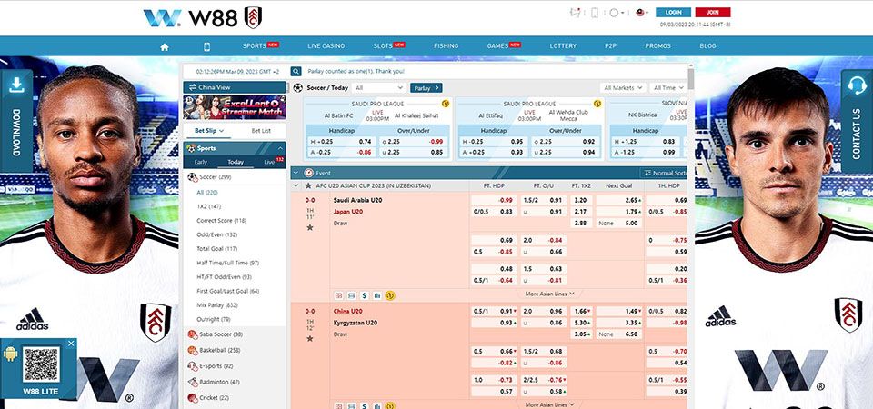
Task: Open the Malaysia flag language selector
Action: click(x=641, y=12)
